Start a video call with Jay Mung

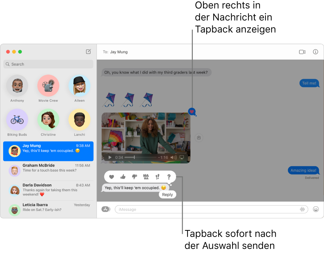(301, 52)
